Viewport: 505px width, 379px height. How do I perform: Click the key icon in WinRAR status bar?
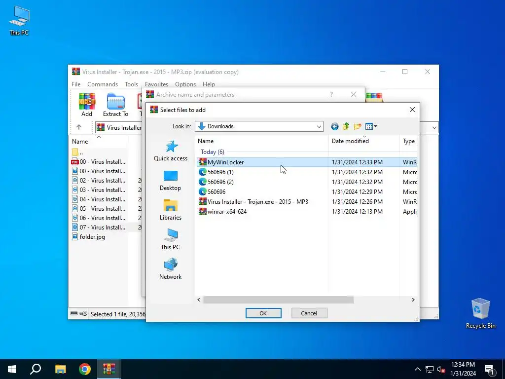83,313
